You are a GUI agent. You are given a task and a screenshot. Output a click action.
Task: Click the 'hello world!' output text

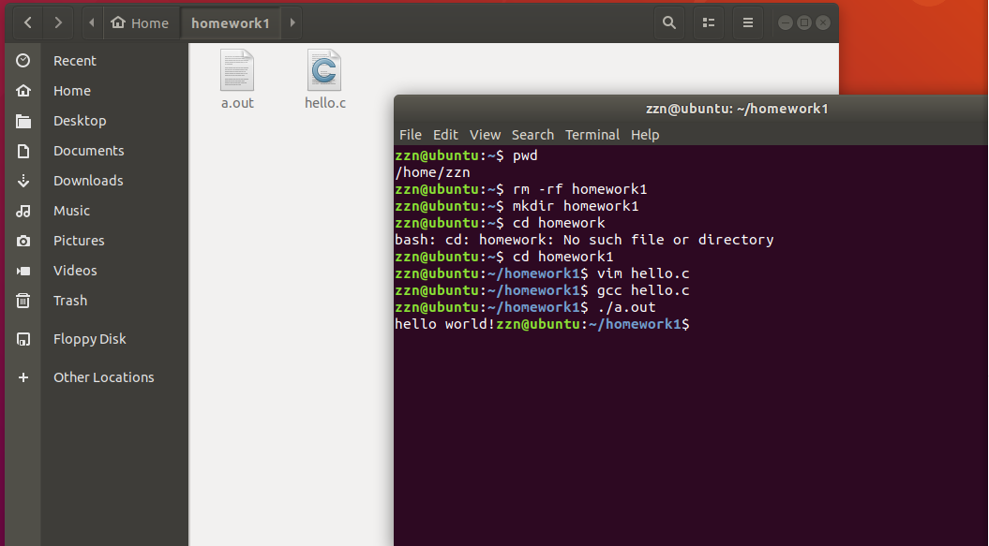[x=444, y=324]
